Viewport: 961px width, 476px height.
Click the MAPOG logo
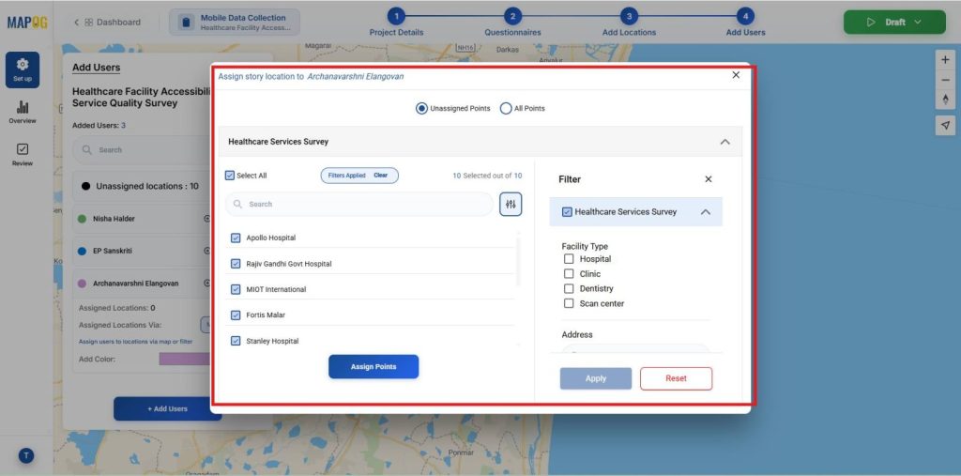click(x=27, y=23)
